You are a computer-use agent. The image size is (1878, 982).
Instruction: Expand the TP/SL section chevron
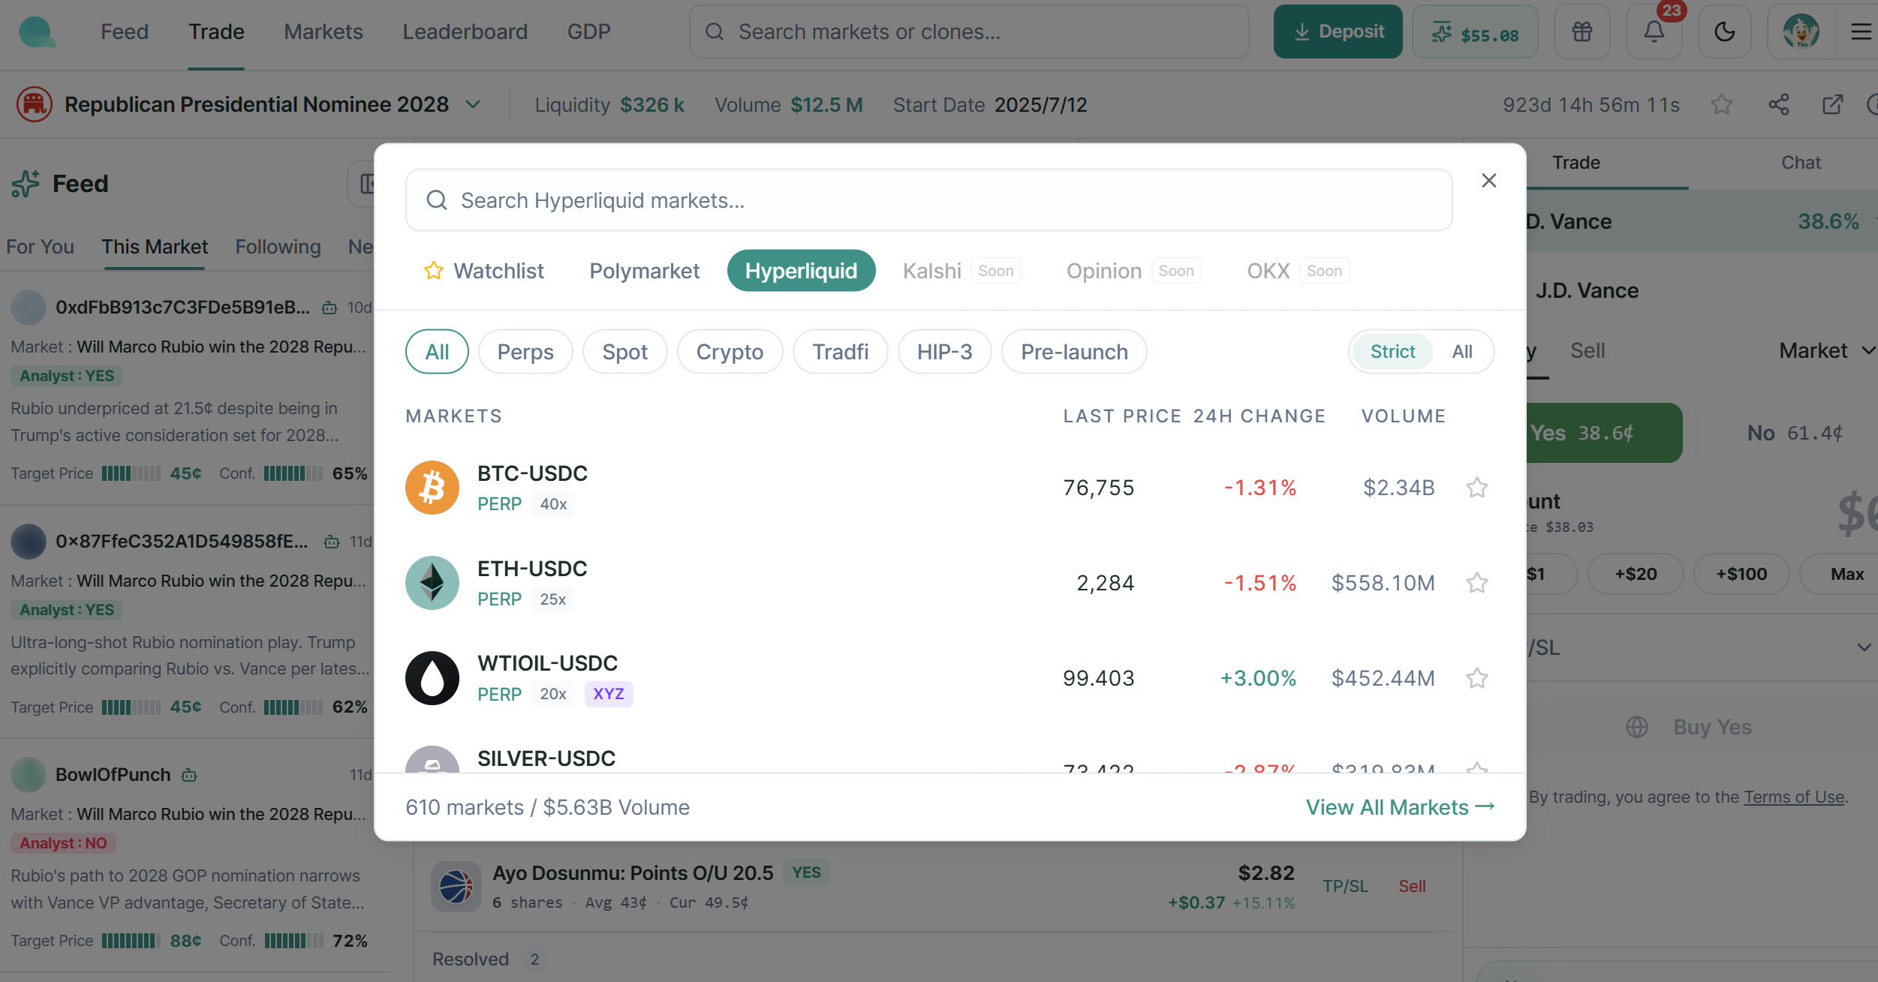[1863, 647]
